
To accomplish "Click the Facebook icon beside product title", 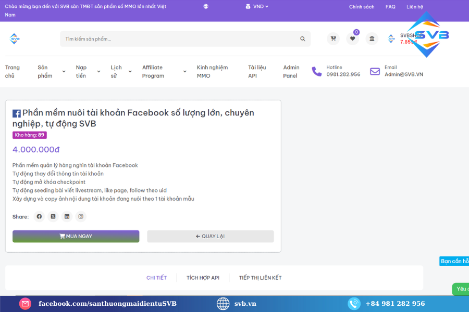I will [17, 113].
